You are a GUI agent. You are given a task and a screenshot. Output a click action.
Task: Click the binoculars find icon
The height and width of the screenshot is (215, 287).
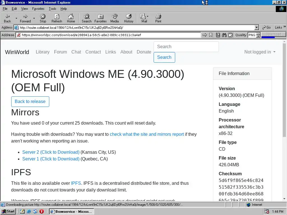click(x=224, y=35)
